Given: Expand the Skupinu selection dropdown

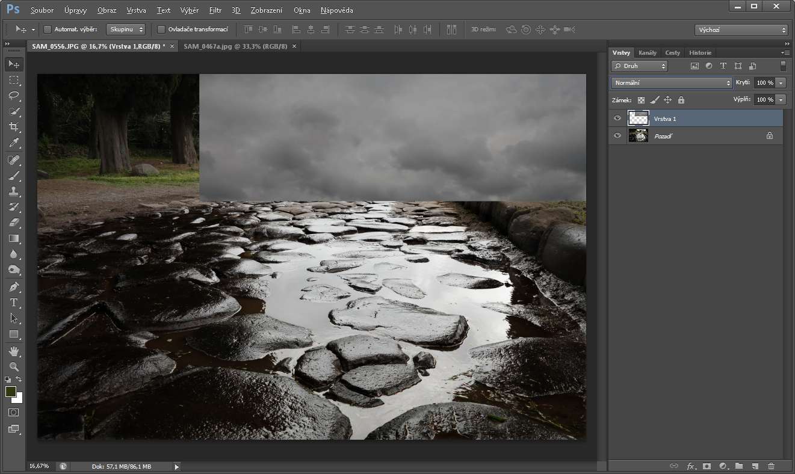Looking at the screenshot, I should click(x=126, y=29).
